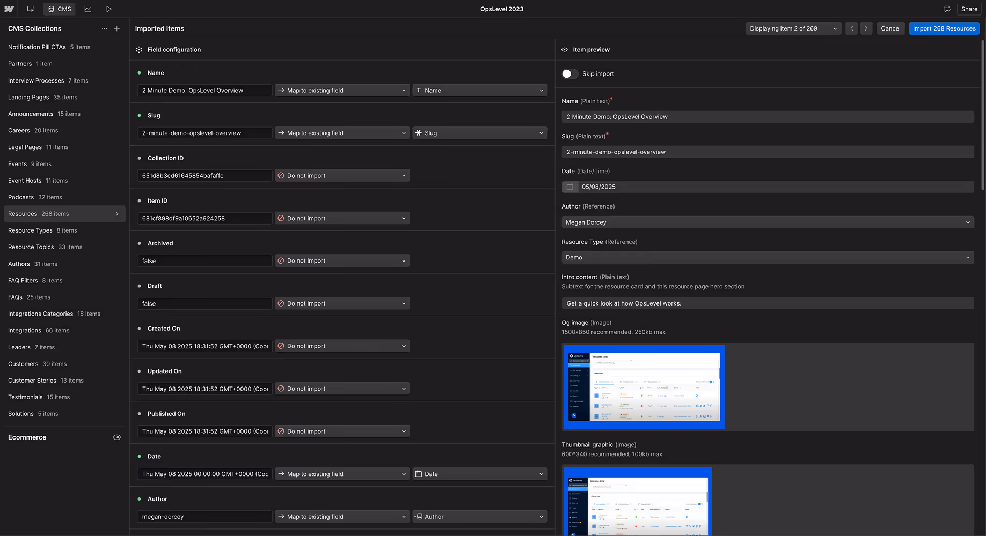Image resolution: width=986 pixels, height=536 pixels.
Task: Open the comments icon next to Share
Action: pyautogui.click(x=947, y=9)
